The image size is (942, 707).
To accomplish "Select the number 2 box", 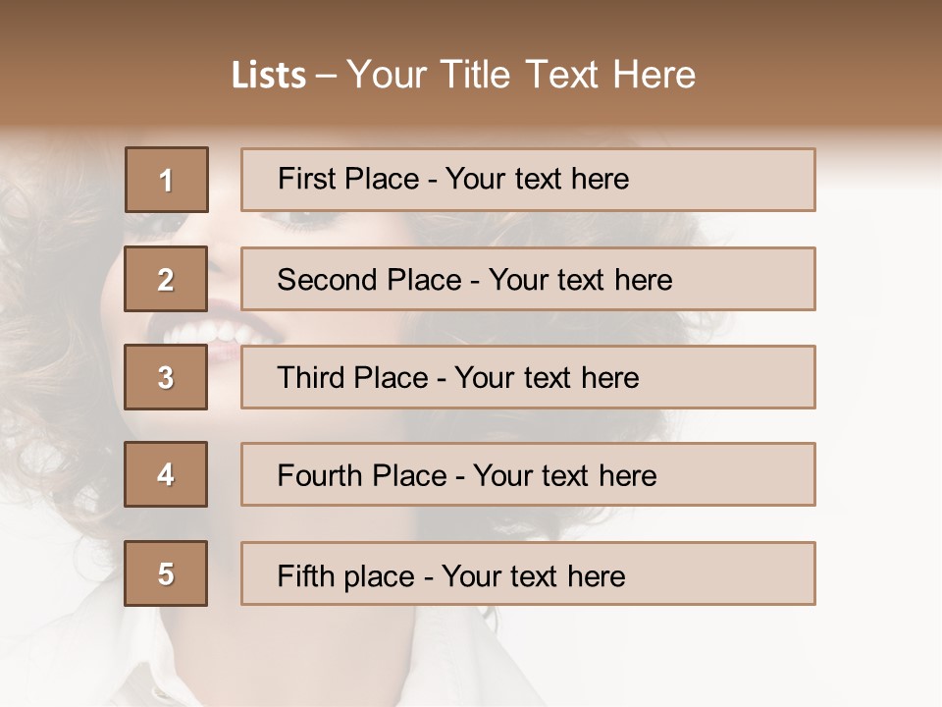I will [166, 279].
